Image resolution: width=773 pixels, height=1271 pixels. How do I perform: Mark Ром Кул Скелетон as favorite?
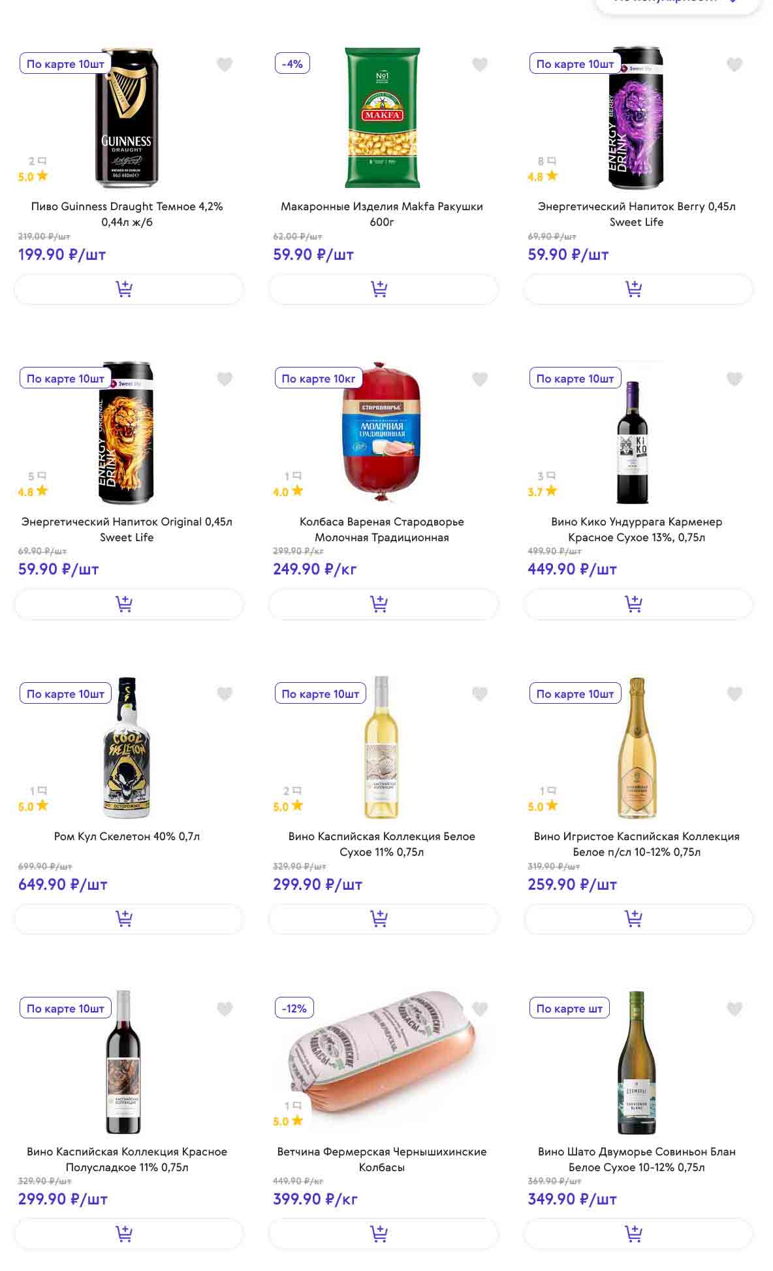(x=225, y=694)
